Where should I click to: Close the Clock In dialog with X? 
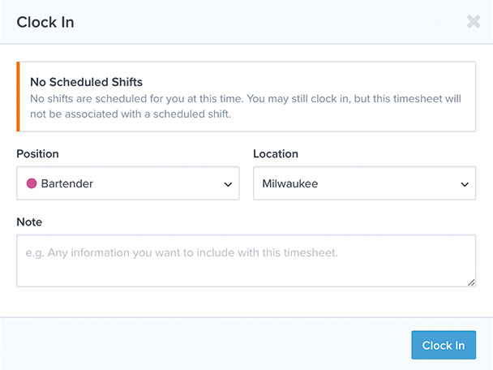[474, 22]
